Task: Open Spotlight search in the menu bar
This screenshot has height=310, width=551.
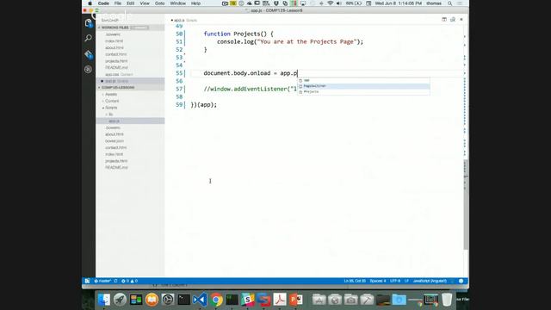Action: click(449, 3)
